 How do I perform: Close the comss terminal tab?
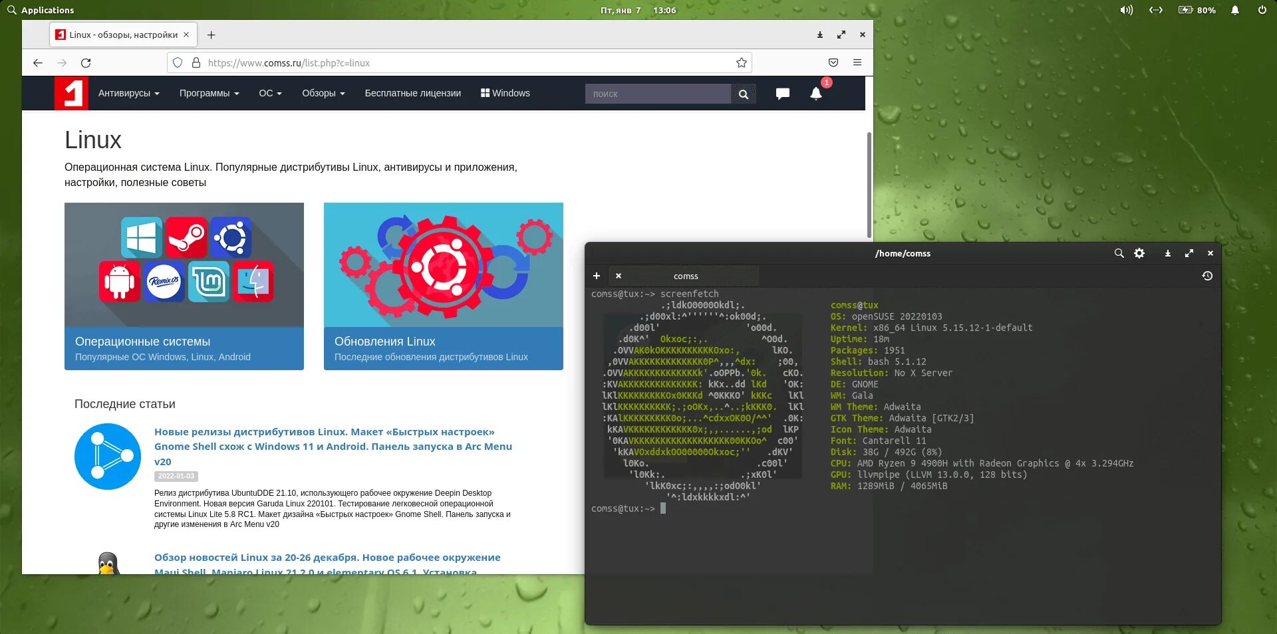click(619, 276)
